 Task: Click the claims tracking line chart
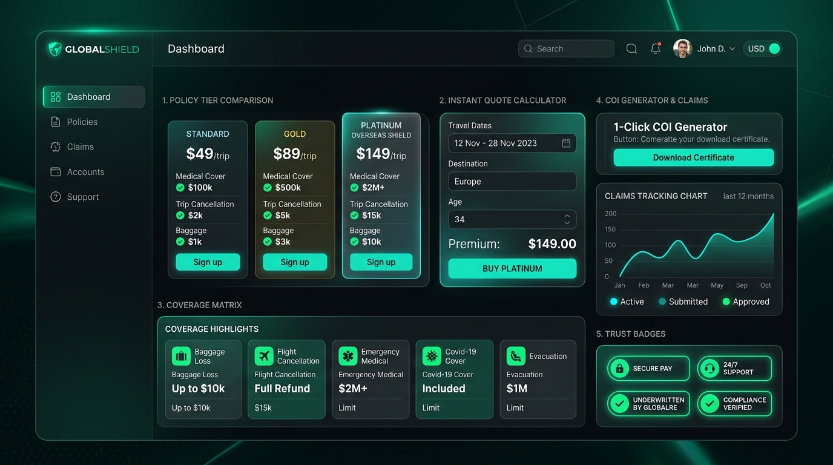pyautogui.click(x=696, y=245)
